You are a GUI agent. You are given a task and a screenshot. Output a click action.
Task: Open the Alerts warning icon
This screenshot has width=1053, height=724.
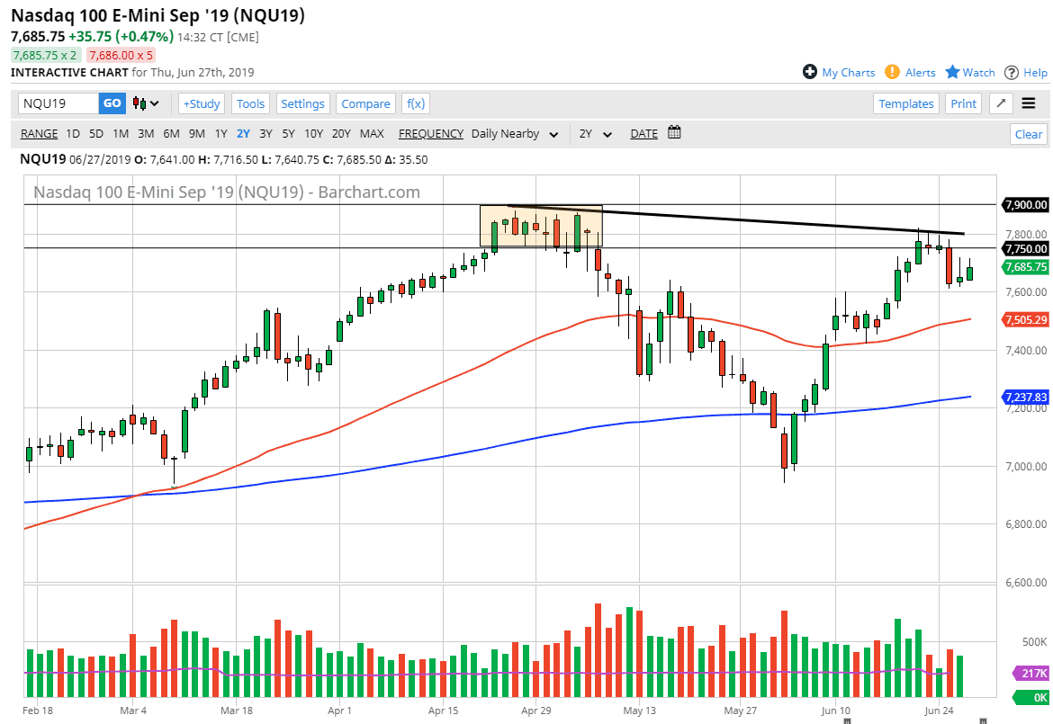(892, 72)
